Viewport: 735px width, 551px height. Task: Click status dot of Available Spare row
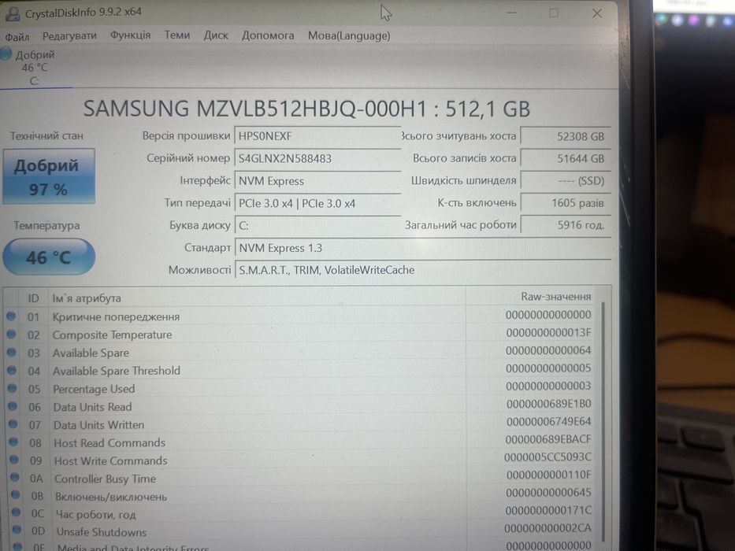(x=12, y=352)
